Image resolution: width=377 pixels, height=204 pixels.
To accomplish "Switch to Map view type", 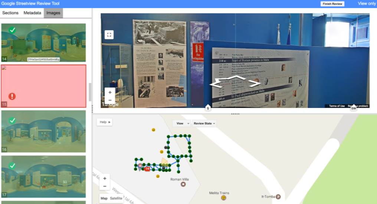I will coord(104,198).
